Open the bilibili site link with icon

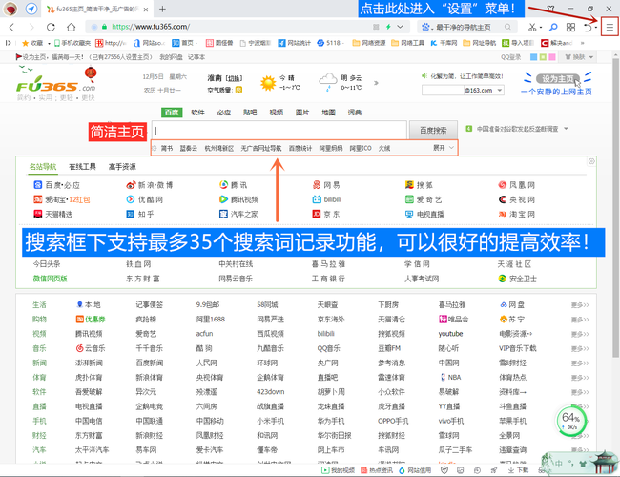pyautogui.click(x=326, y=199)
